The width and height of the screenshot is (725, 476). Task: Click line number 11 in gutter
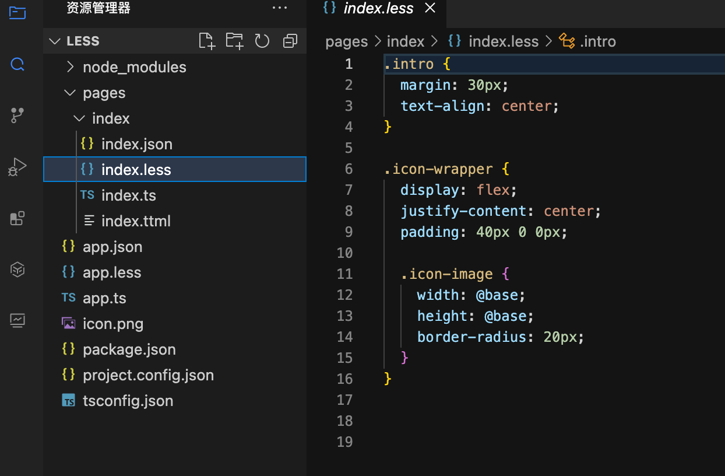click(345, 274)
